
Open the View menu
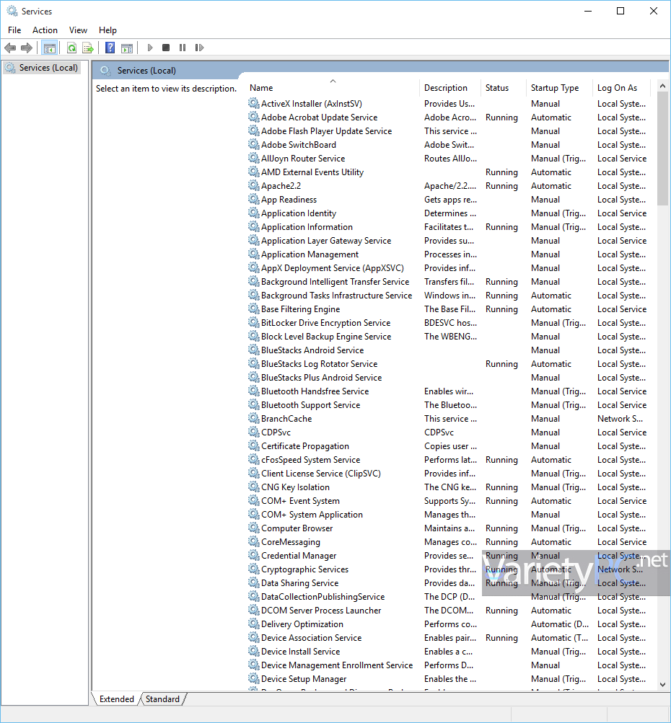tap(78, 30)
